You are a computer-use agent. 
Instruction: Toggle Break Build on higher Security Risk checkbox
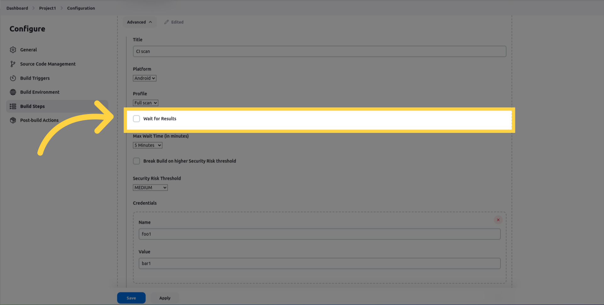coord(137,161)
